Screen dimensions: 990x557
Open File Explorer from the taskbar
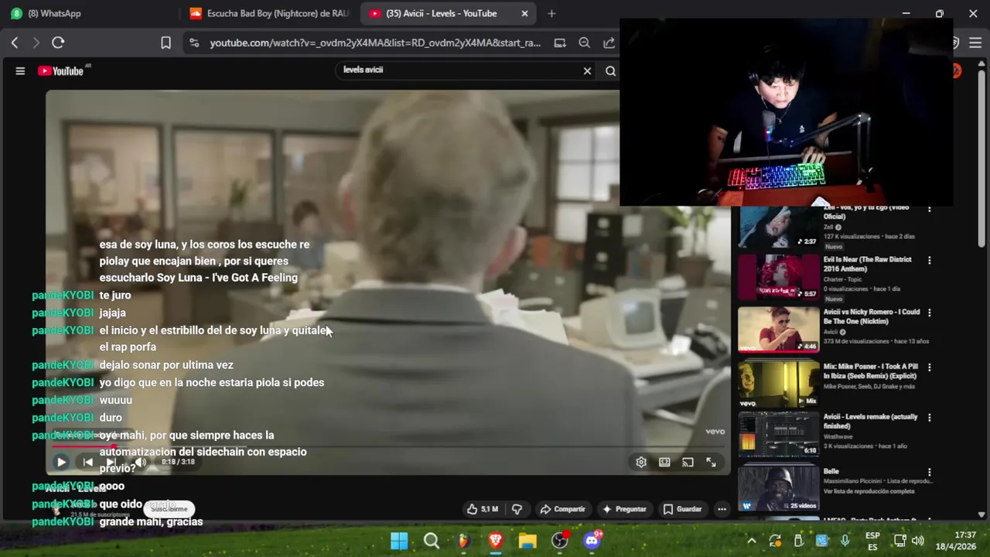coord(527,541)
